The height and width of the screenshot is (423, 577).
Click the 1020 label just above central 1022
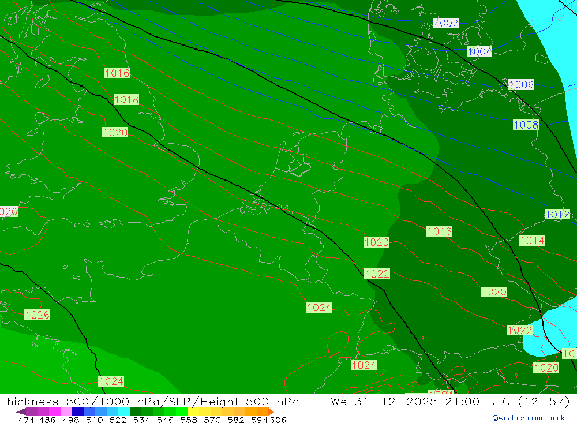376,242
